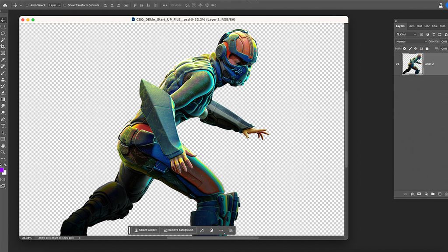This screenshot has width=448, height=252.
Task: Open the Paths tab
Action: (x=443, y=26)
